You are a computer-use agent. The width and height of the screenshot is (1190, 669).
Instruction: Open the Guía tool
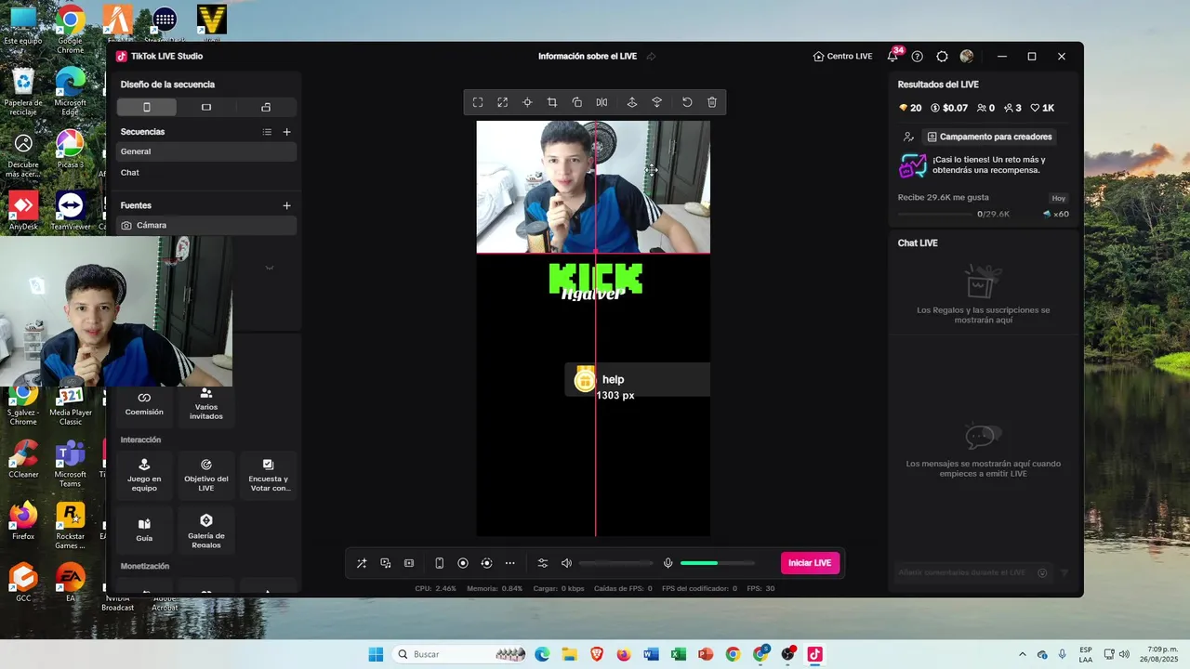tap(144, 531)
